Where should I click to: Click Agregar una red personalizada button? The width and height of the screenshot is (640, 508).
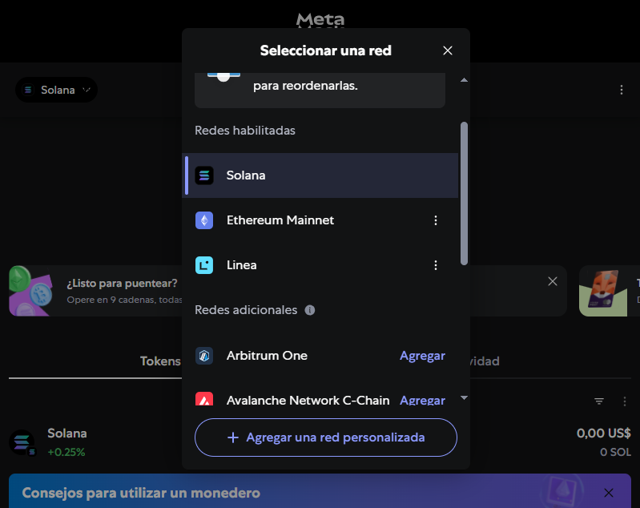pyautogui.click(x=325, y=437)
